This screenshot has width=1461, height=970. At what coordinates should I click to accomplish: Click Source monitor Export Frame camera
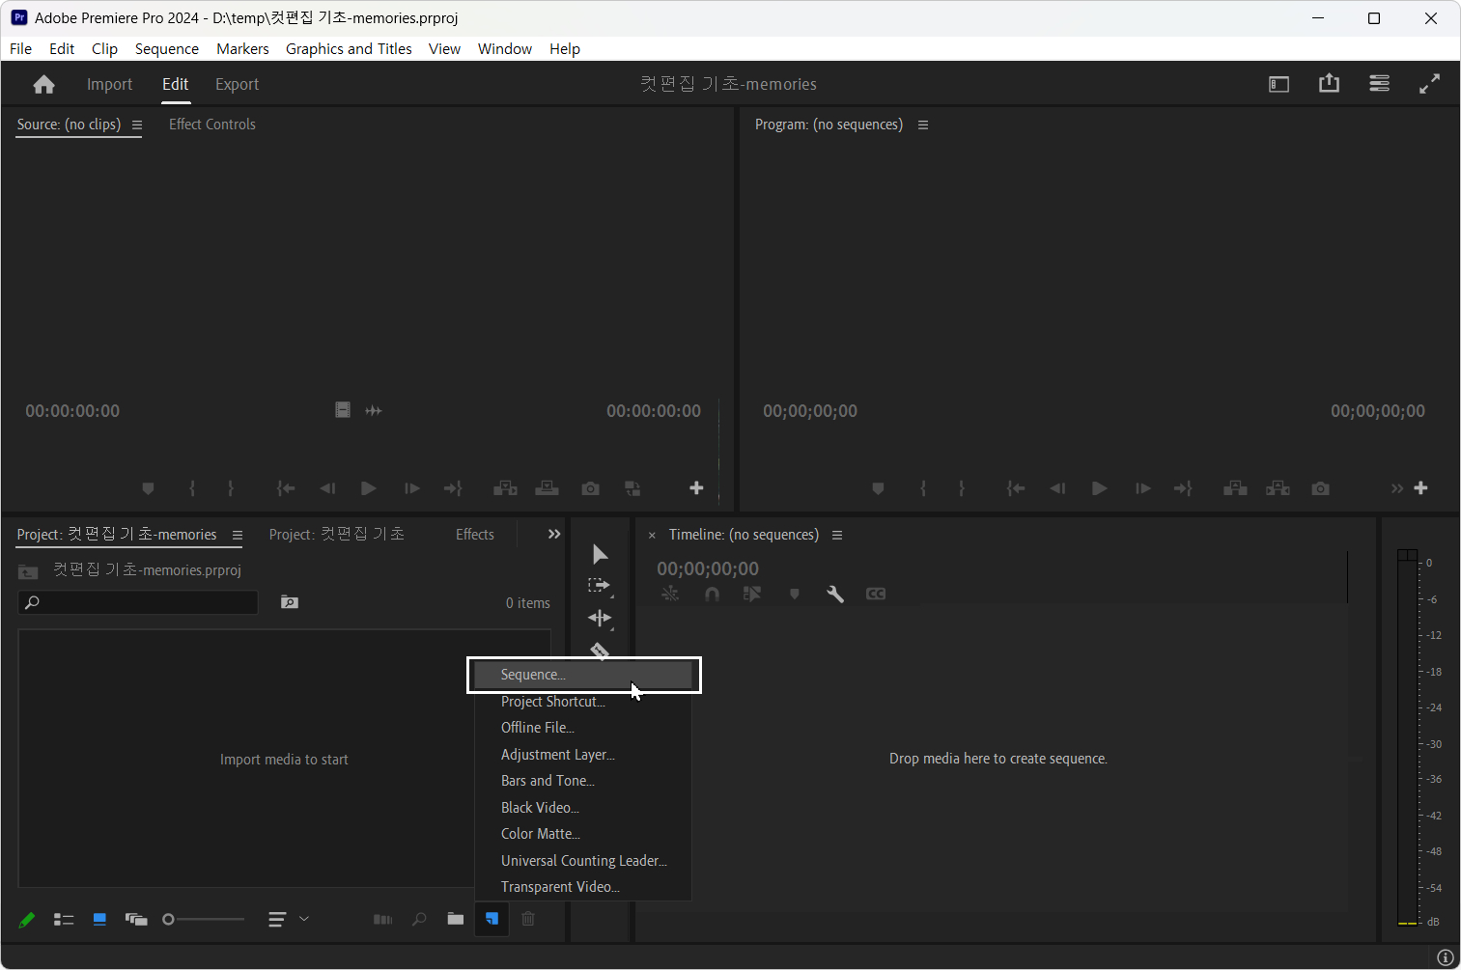pyautogui.click(x=590, y=488)
